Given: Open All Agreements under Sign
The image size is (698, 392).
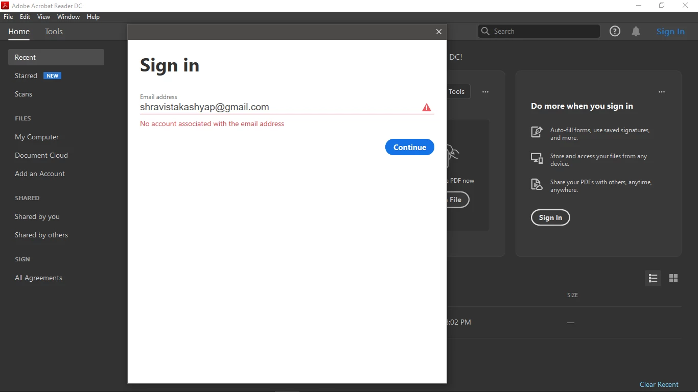Looking at the screenshot, I should click(39, 278).
